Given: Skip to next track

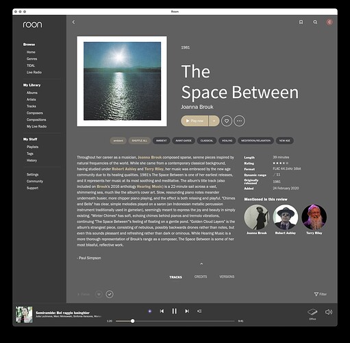Looking at the screenshot, I should coord(187,311).
